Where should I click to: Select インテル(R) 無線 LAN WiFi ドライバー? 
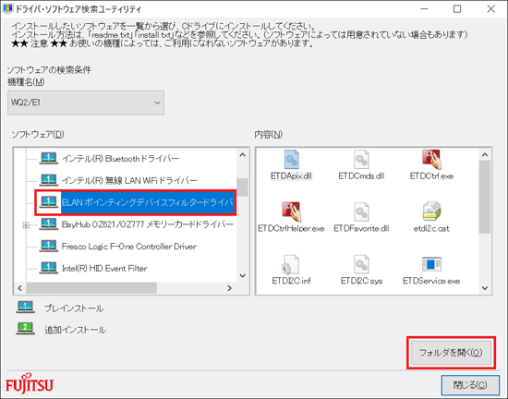tap(129, 180)
